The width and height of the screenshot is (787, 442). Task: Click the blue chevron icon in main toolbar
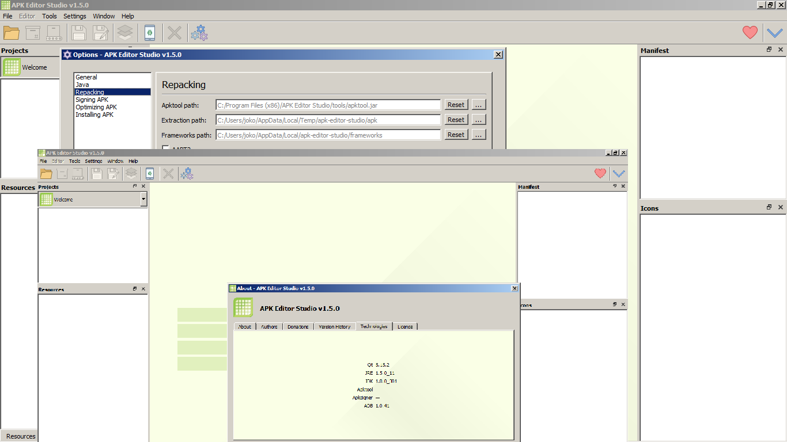point(775,33)
